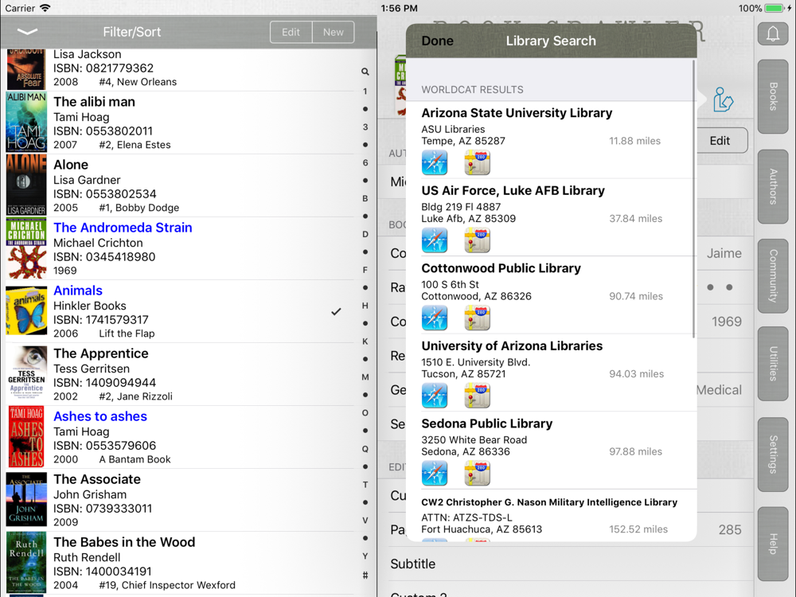Select Sedona Public Library result name
The image size is (796, 597).
pyautogui.click(x=487, y=423)
